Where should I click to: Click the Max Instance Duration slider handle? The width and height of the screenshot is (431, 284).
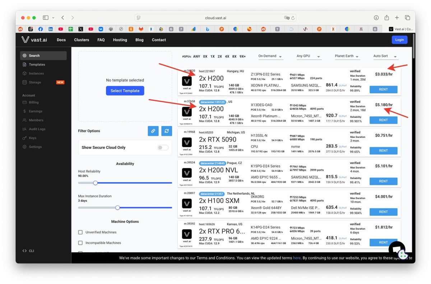(x=117, y=208)
